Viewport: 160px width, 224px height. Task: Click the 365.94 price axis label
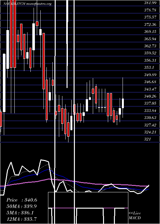pos(150,39)
